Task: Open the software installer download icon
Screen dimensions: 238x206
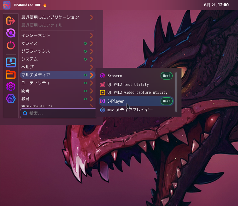Action: point(10,62)
